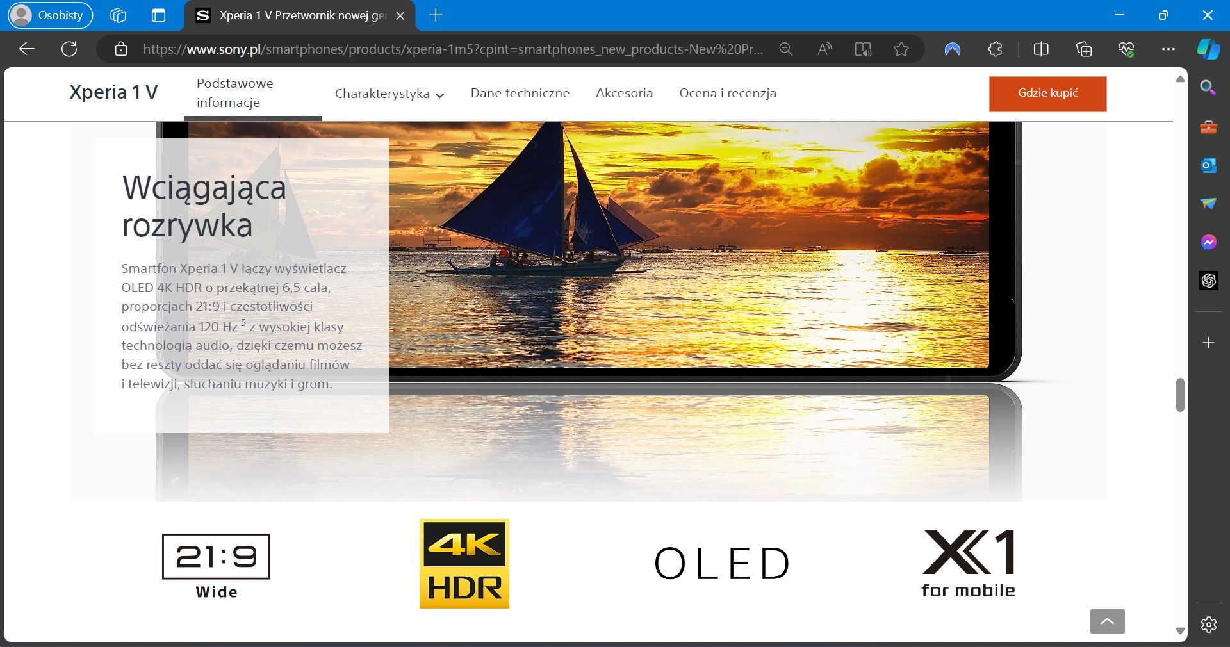Viewport: 1230px width, 647px height.
Task: Launch Copilot from the toolbar
Action: click(1208, 49)
